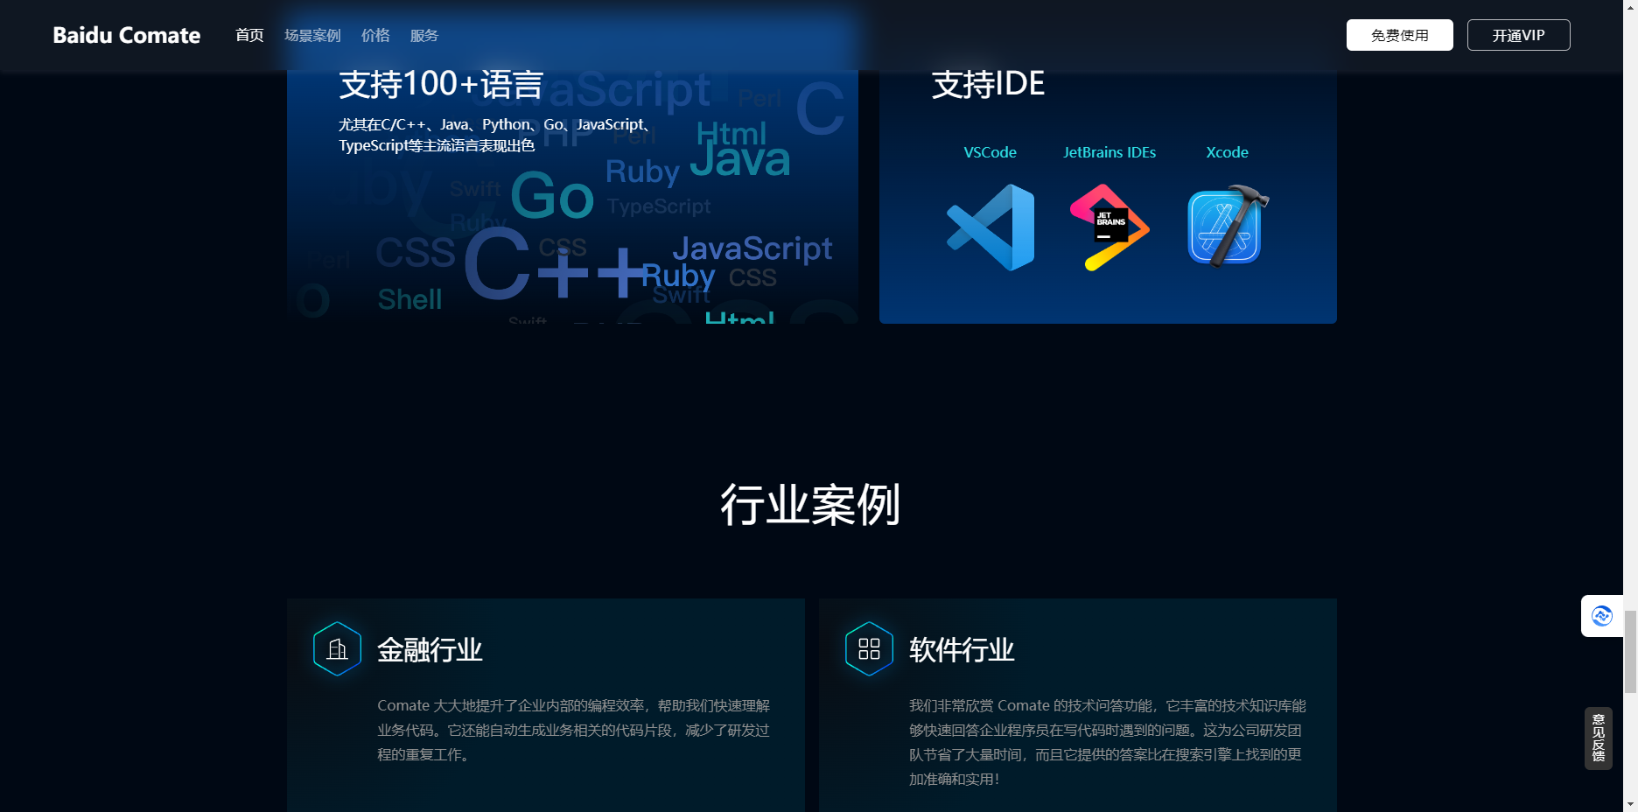Click the Xcode hammer icon
This screenshot has width=1638, height=812.
[1227, 227]
